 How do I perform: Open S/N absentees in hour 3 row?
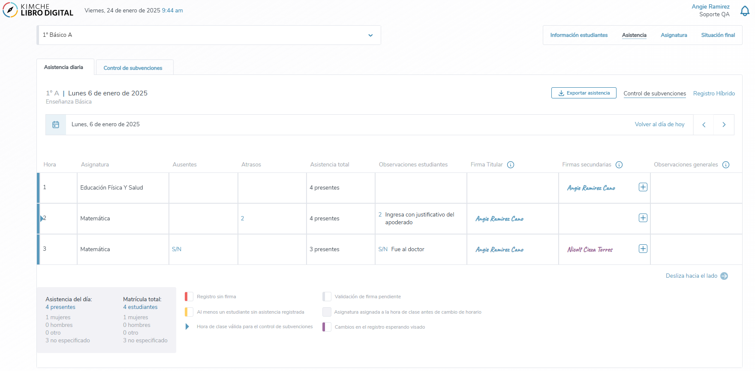(x=177, y=249)
